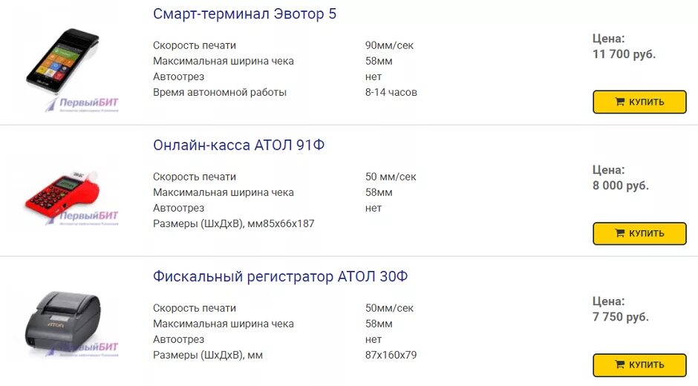Click the 87х160х79 dimensions value
Screen dimensions: 698x386
click(x=391, y=355)
